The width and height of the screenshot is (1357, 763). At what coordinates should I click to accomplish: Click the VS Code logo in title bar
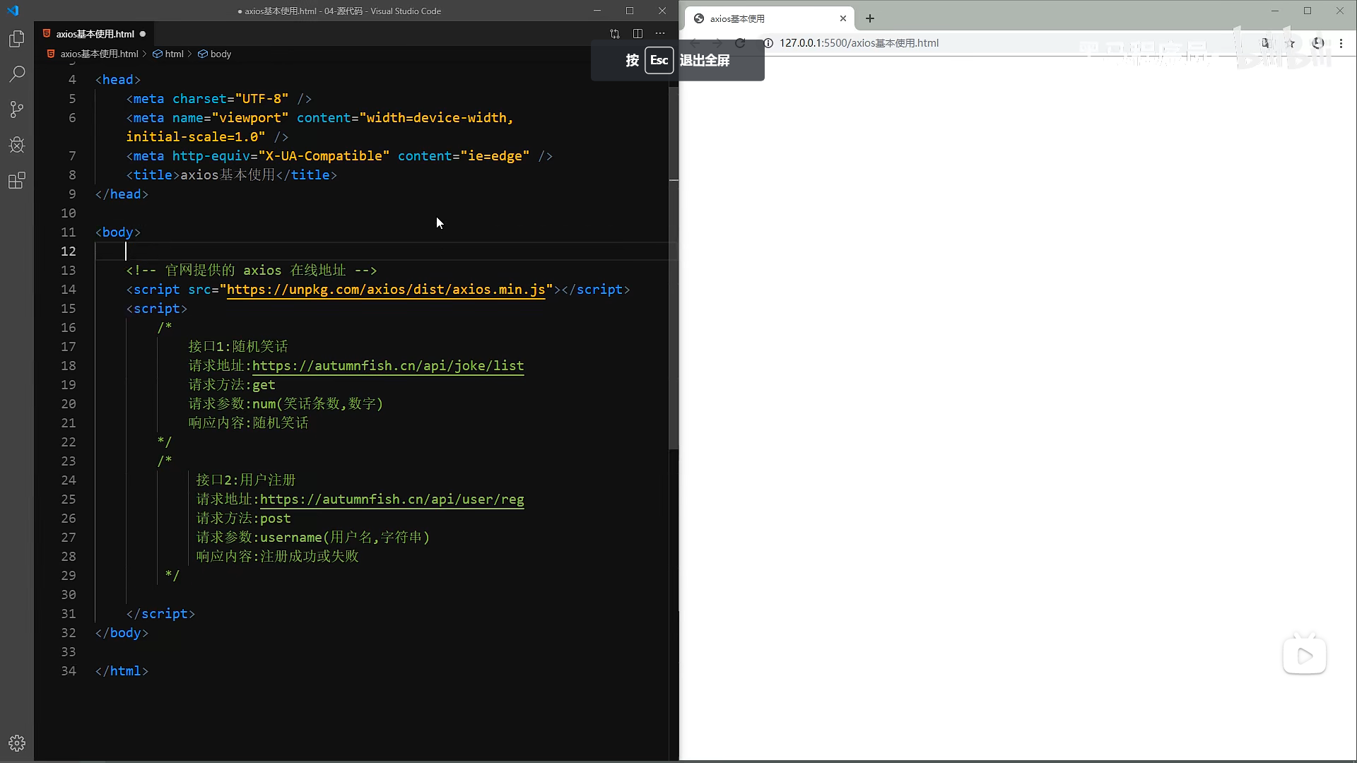tap(13, 11)
